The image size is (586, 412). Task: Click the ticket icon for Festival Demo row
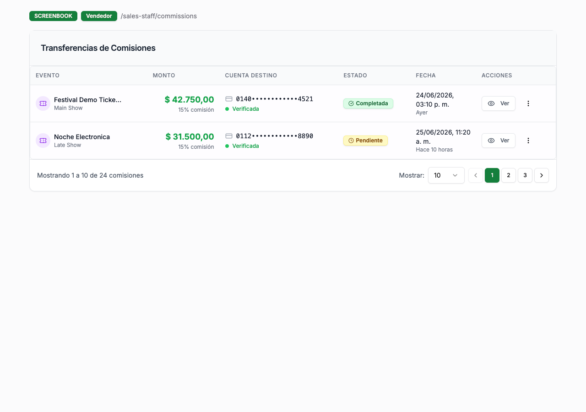(x=43, y=103)
